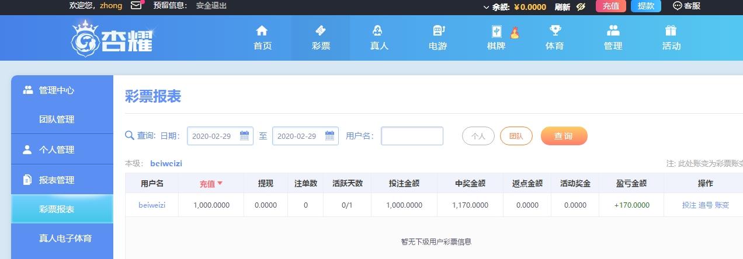Click the zhong username link
This screenshot has width=743, height=259.
pos(111,6)
